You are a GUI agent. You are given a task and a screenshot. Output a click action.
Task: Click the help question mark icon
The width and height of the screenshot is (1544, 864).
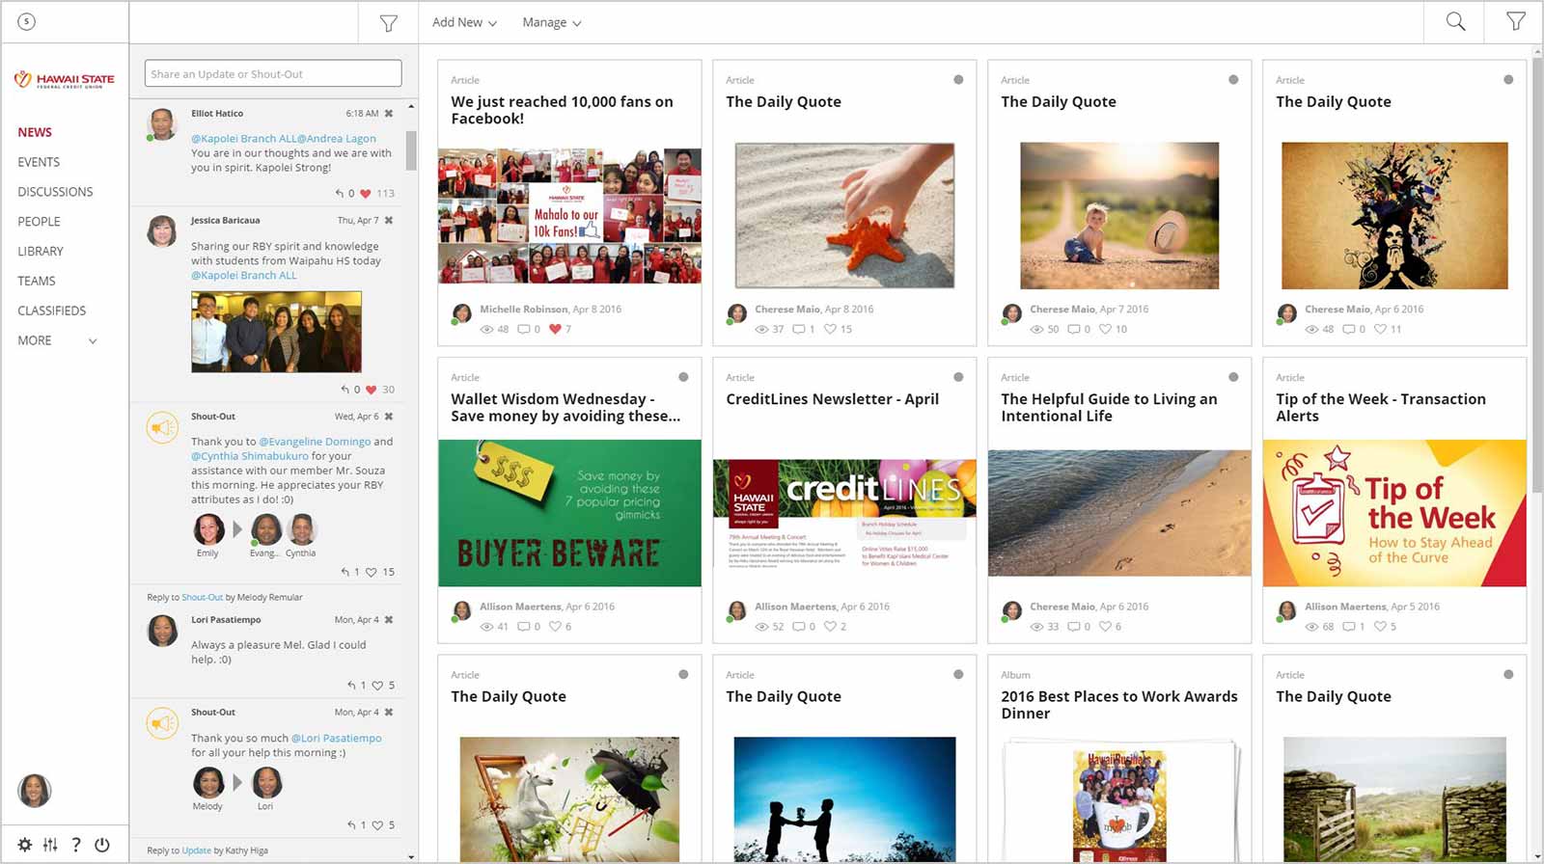pos(76,845)
